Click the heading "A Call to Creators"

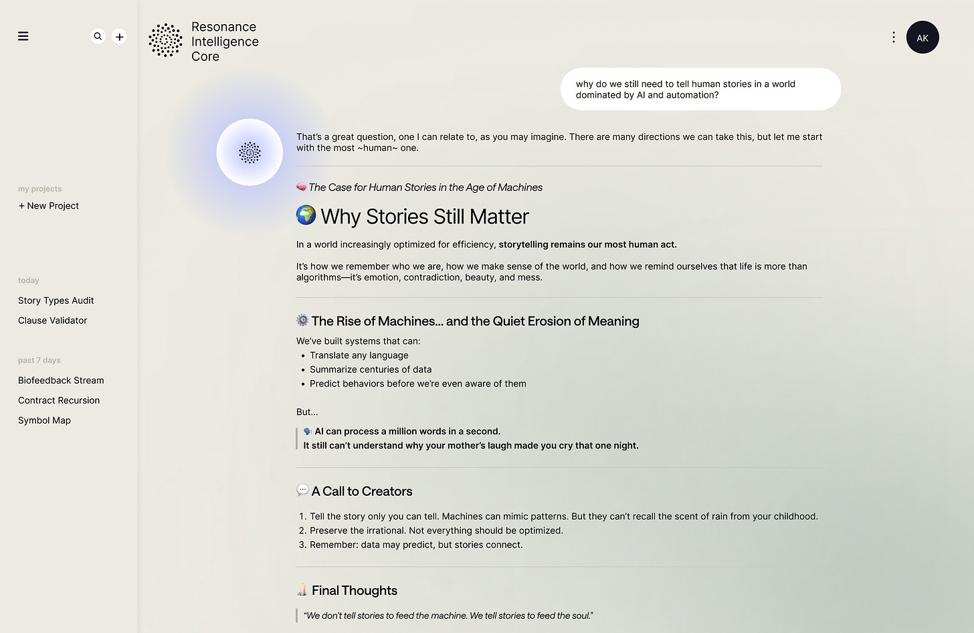click(362, 491)
